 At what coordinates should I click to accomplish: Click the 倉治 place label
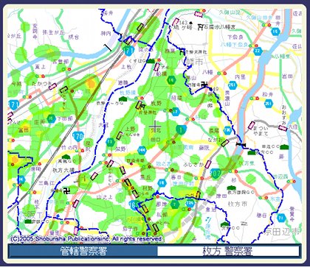click(x=211, y=210)
